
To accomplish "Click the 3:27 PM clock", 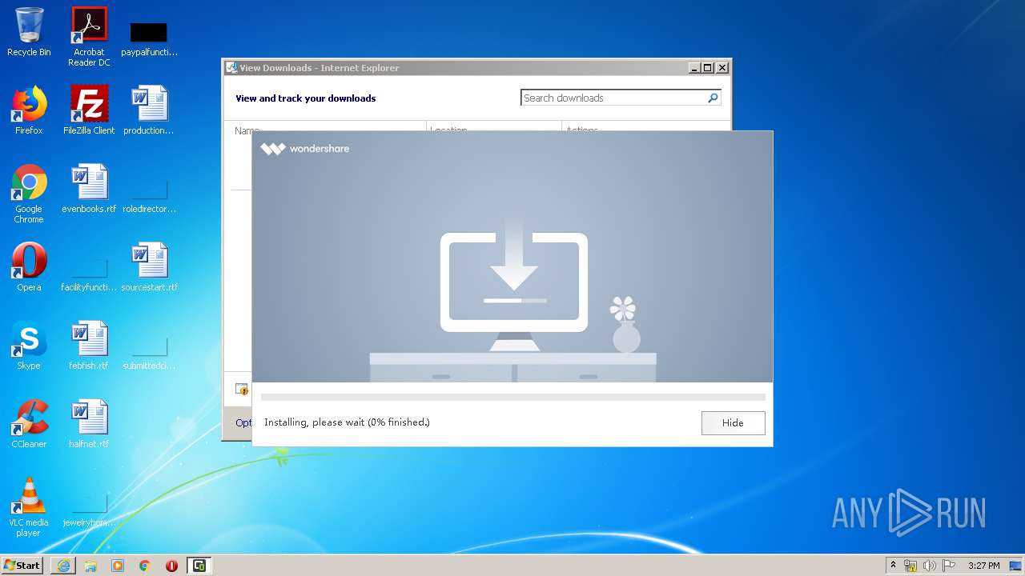I will coord(983,566).
